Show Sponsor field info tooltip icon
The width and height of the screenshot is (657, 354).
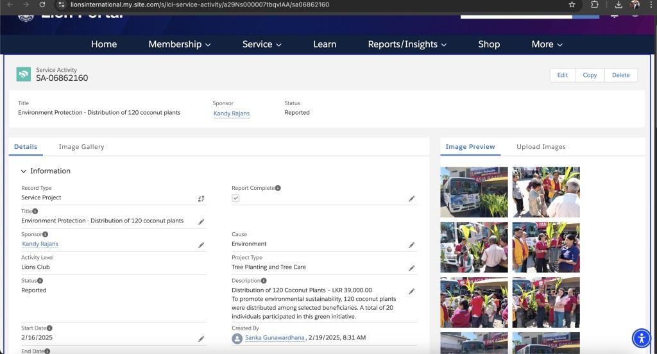tap(46, 234)
